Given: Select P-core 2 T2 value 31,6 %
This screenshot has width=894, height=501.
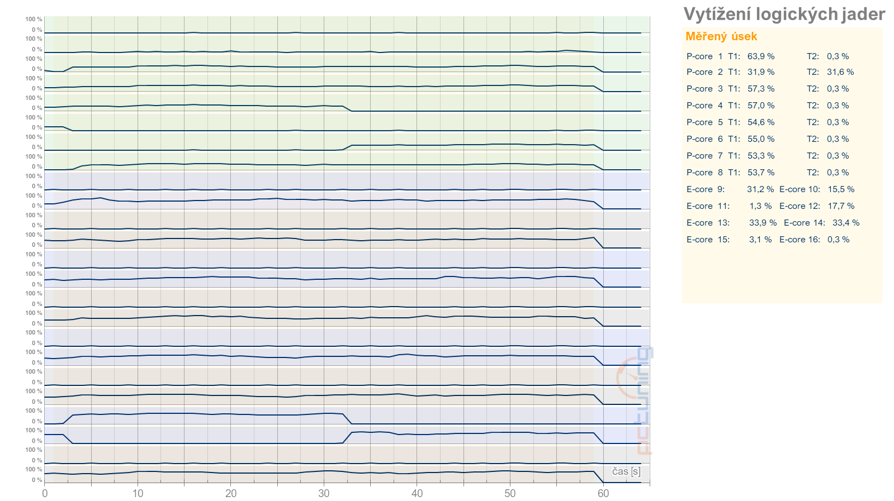Looking at the screenshot, I should click(x=840, y=72).
